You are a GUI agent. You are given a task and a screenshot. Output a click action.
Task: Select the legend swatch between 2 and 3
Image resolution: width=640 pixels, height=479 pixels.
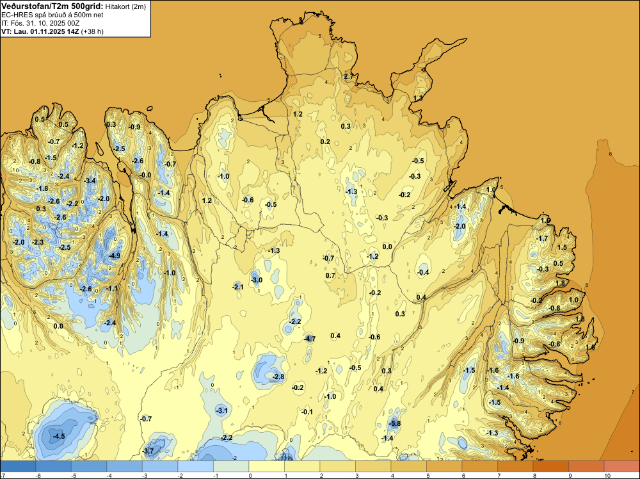337,466
